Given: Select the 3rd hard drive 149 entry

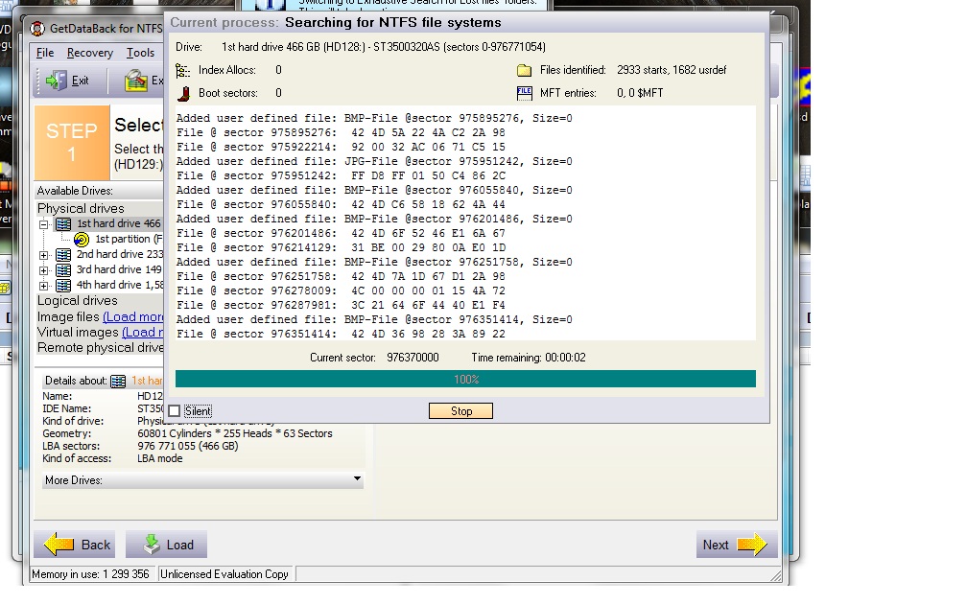Looking at the screenshot, I should (119, 270).
